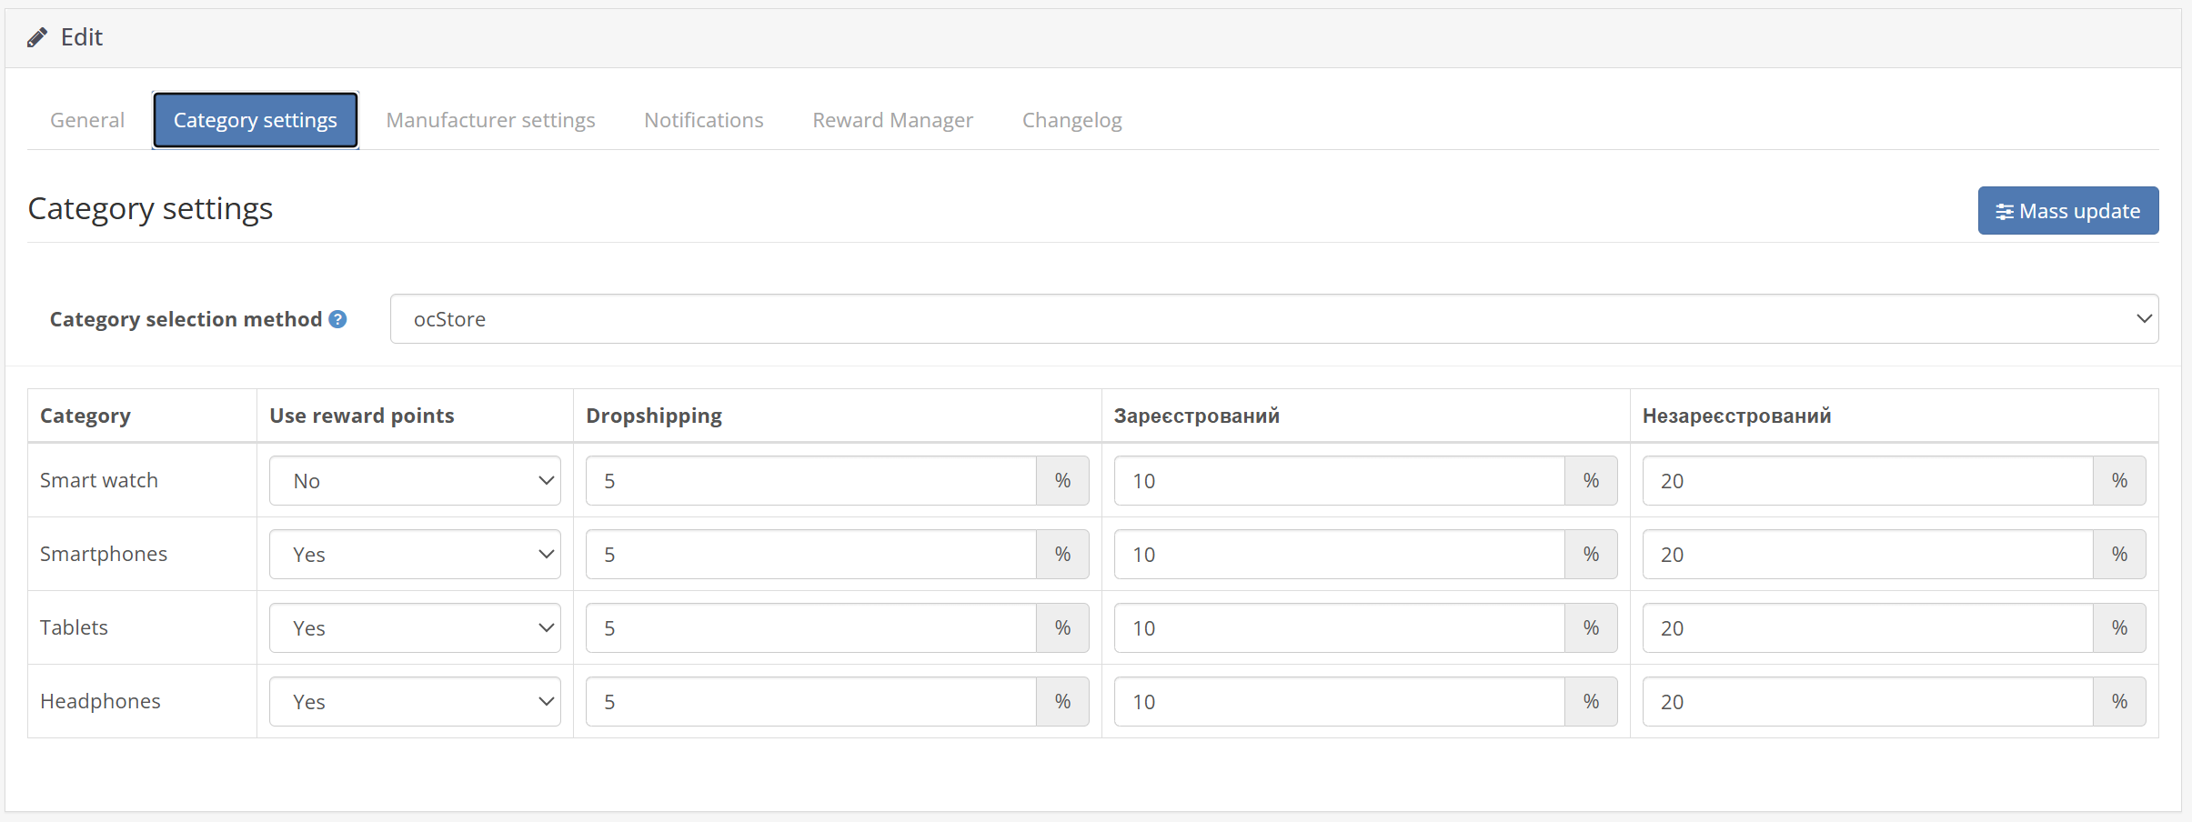
Task: Click Незареєстрований field for Headphones
Action: tap(1868, 702)
